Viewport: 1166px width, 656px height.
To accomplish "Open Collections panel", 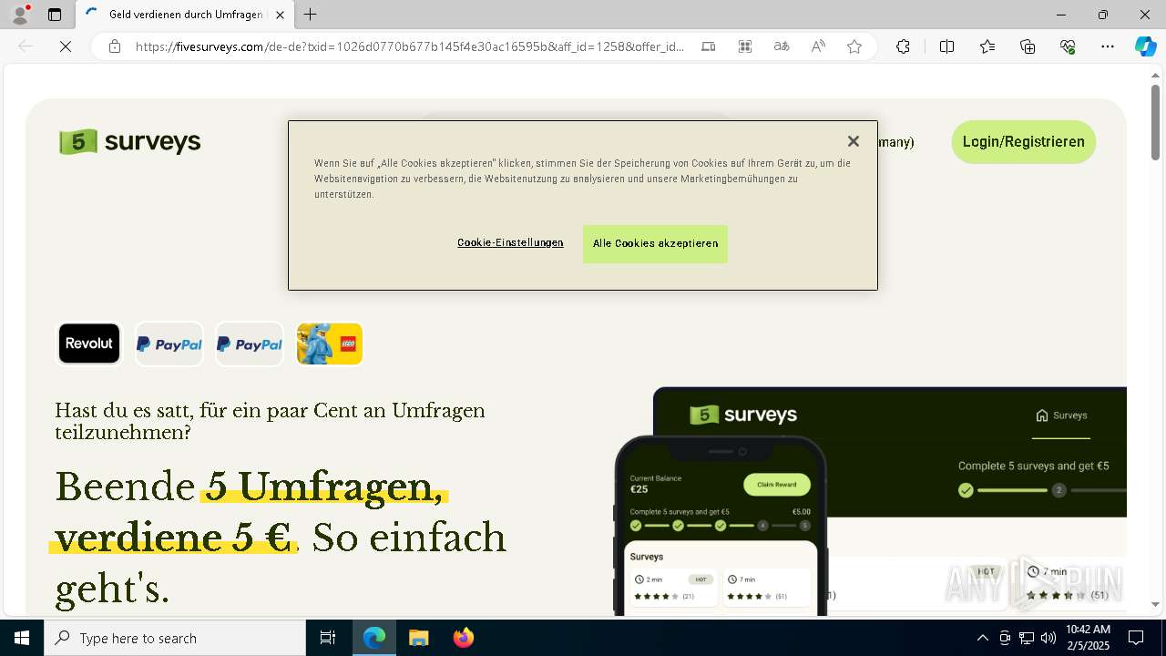I will coord(1028,46).
